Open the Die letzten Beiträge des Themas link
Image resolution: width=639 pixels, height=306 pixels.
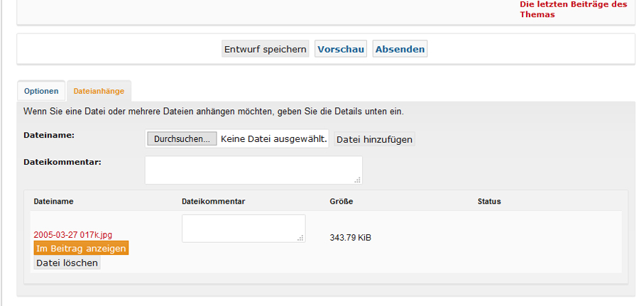click(573, 9)
